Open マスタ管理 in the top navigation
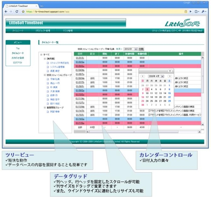 (x=68, y=31)
